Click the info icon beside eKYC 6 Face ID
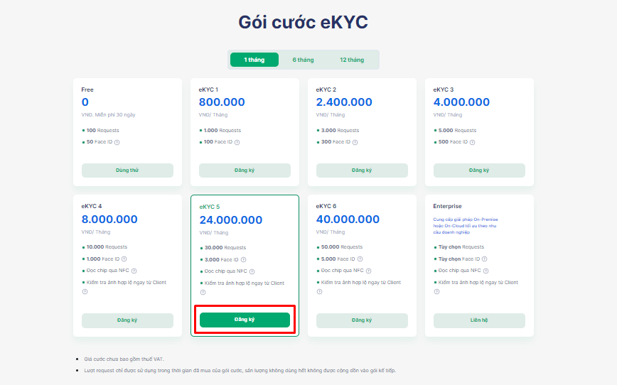 click(360, 259)
